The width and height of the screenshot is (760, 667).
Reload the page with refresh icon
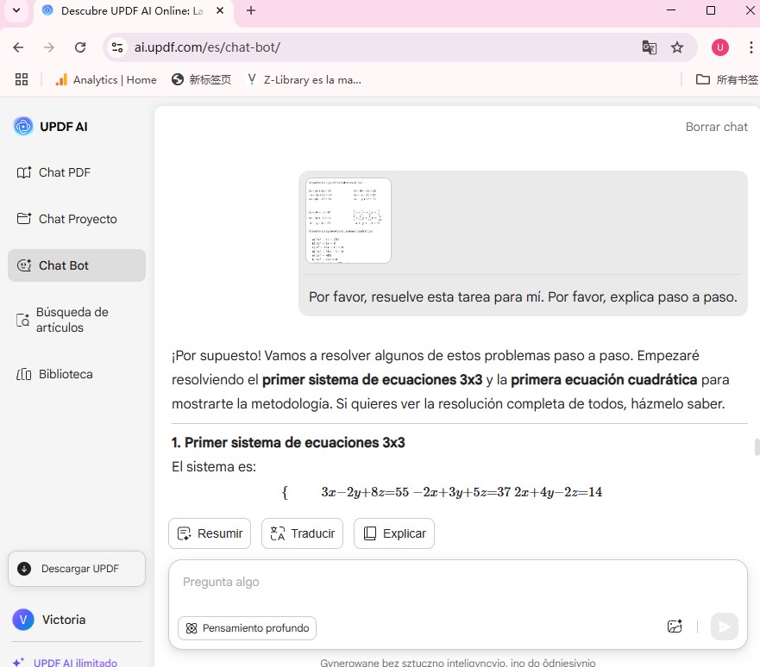point(80,47)
